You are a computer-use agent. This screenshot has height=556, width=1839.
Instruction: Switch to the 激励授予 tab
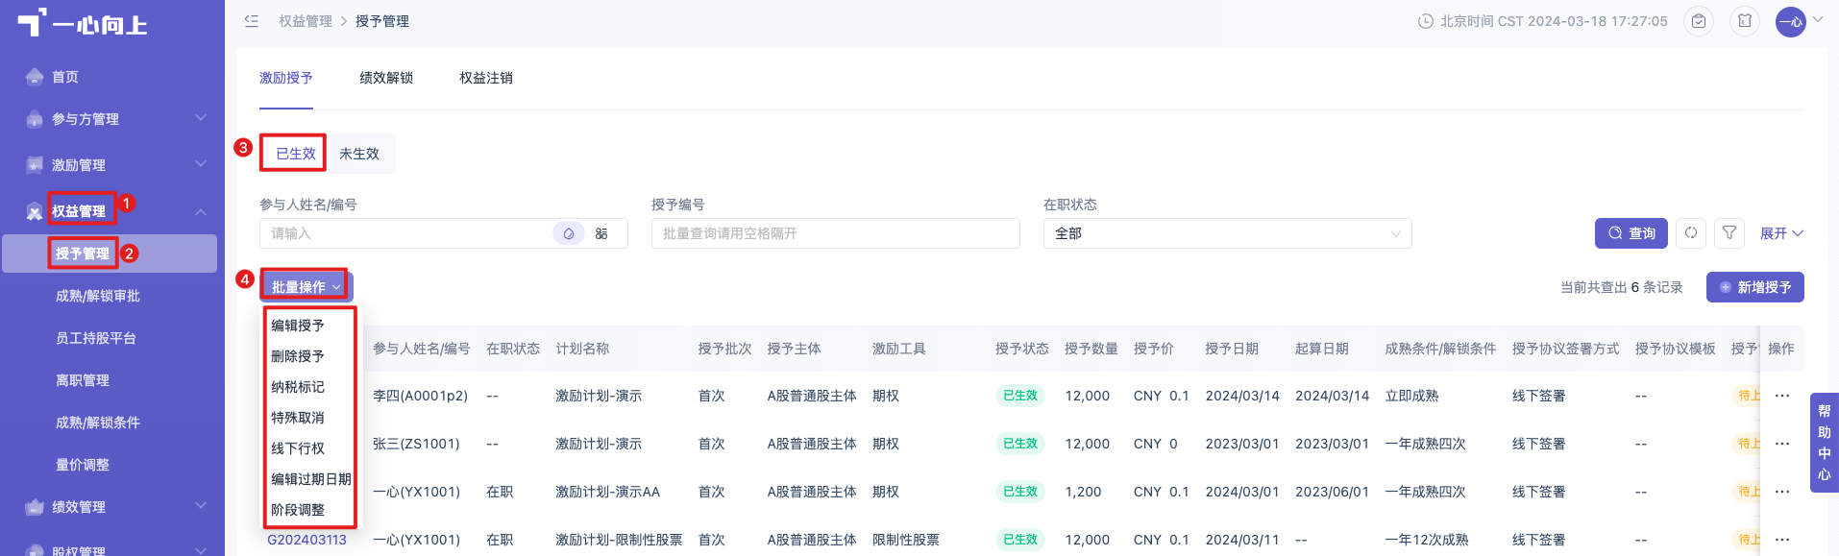click(286, 78)
